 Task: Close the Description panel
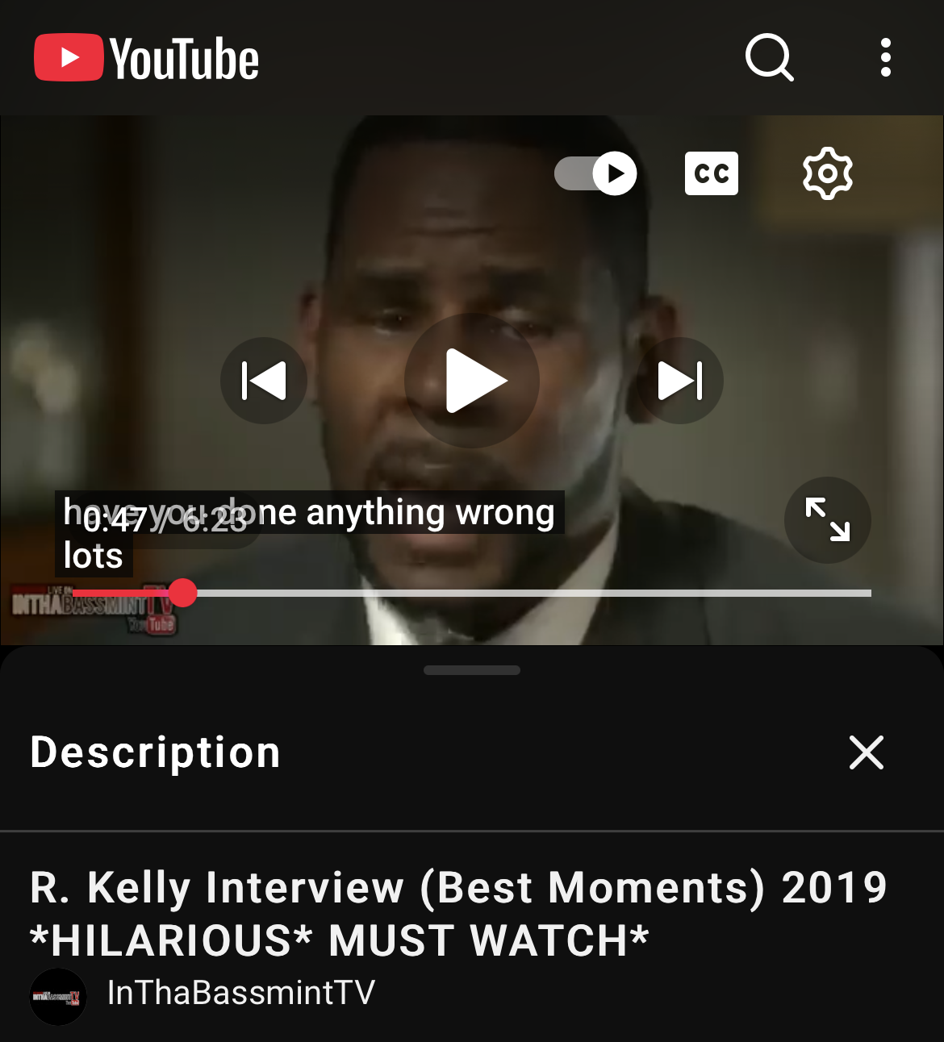(867, 752)
